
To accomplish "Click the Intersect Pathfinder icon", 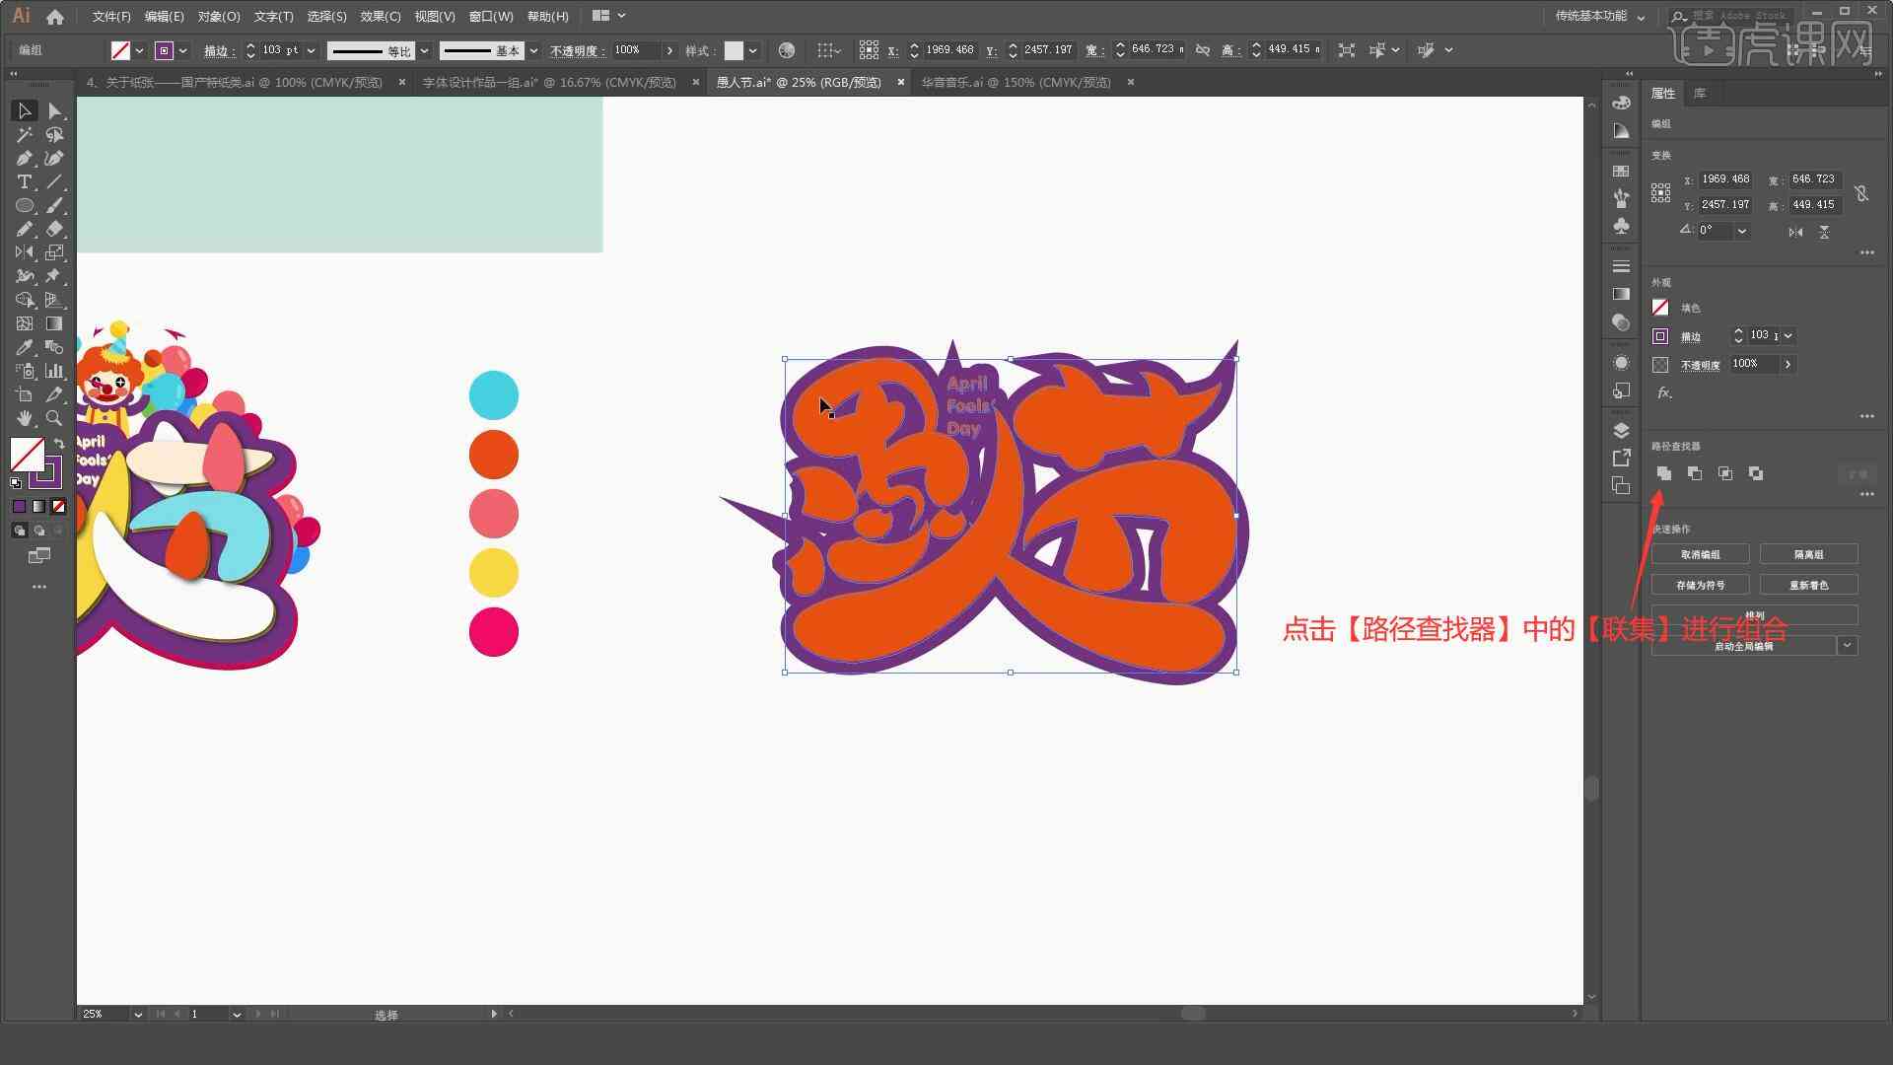I will pos(1725,474).
